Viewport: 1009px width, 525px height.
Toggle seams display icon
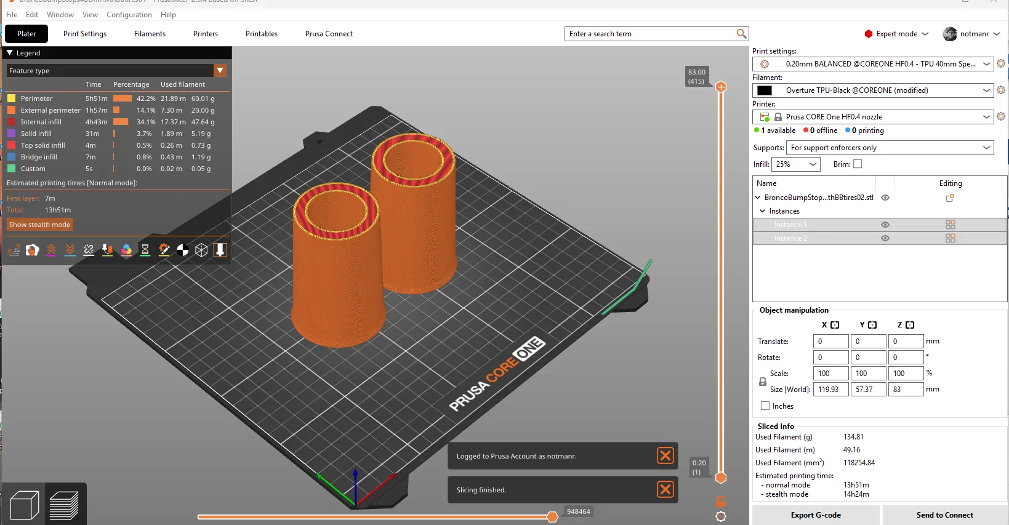89,249
